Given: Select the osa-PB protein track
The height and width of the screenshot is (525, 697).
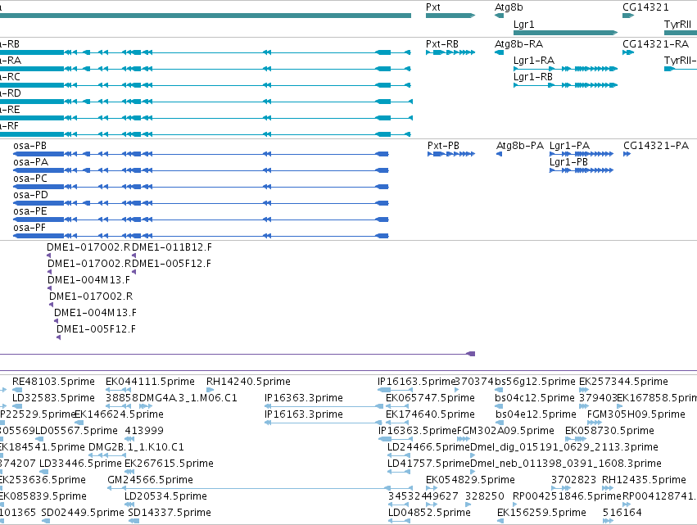Looking at the screenshot, I should 201,154.
